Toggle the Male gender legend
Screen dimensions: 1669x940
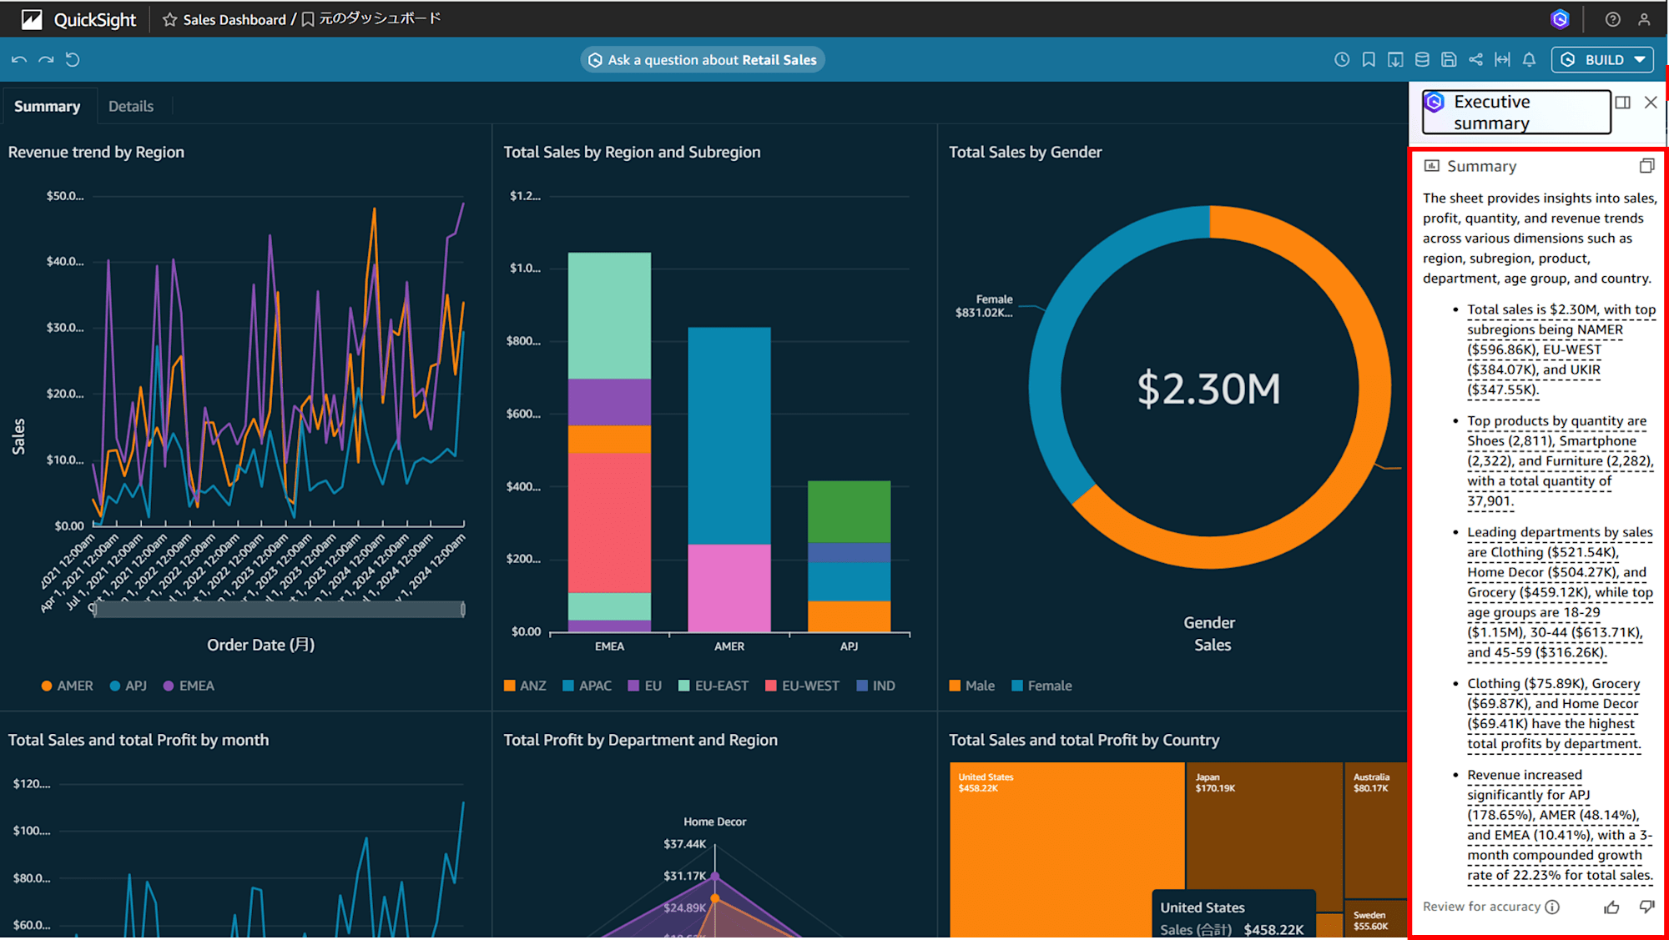(x=972, y=686)
